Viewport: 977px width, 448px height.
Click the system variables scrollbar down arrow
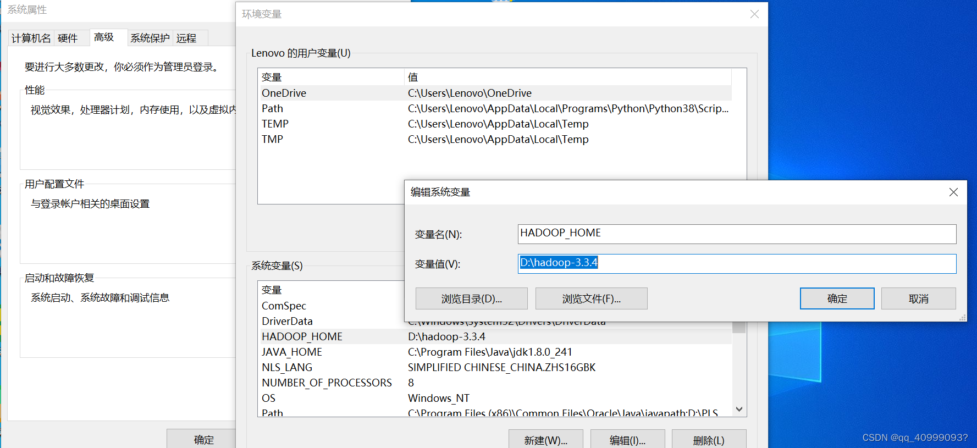click(739, 409)
